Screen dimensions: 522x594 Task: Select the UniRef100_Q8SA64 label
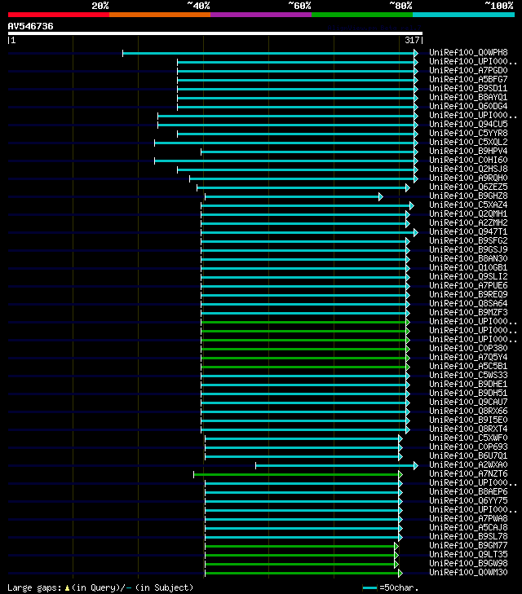coord(468,303)
